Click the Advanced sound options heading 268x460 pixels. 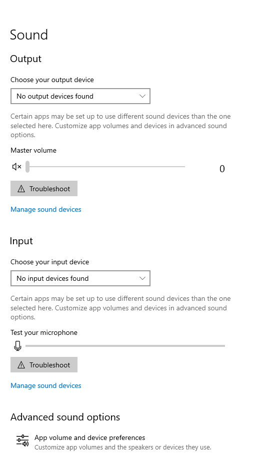[x=65, y=417]
